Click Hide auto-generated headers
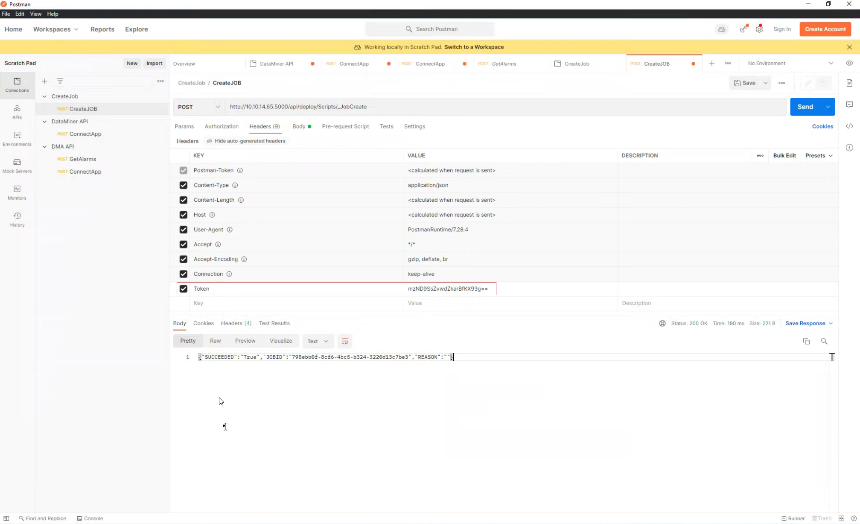Image resolution: width=860 pixels, height=524 pixels. (x=246, y=141)
